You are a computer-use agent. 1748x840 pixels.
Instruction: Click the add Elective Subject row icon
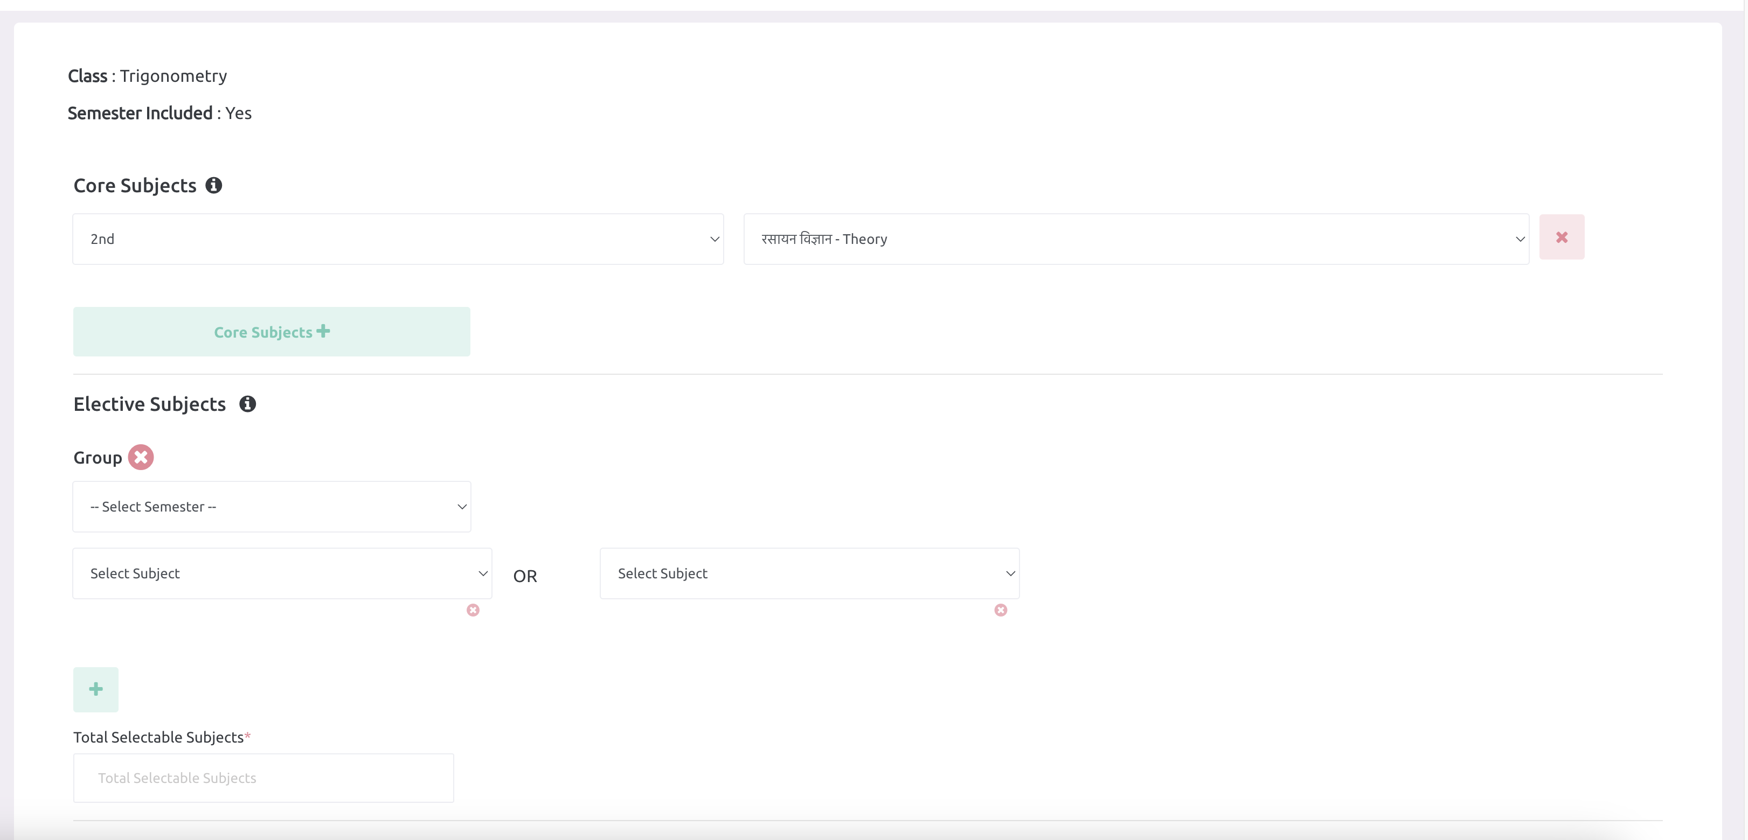pos(96,689)
